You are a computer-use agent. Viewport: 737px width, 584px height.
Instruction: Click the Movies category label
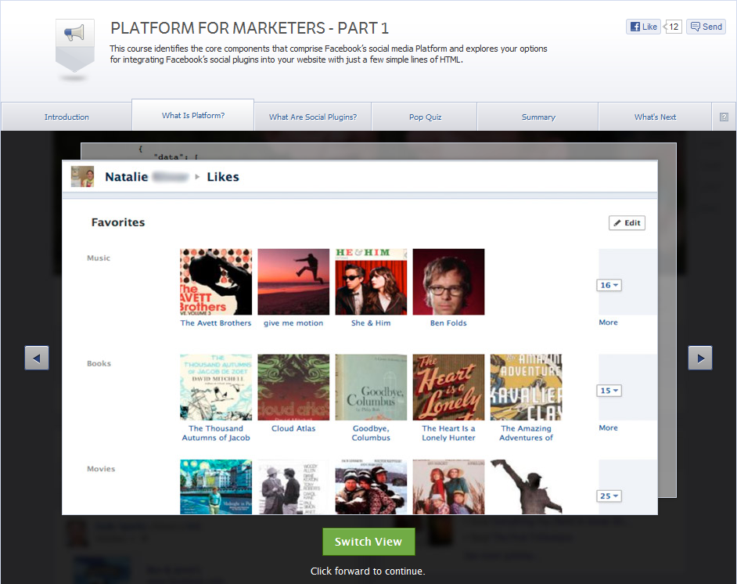101,468
